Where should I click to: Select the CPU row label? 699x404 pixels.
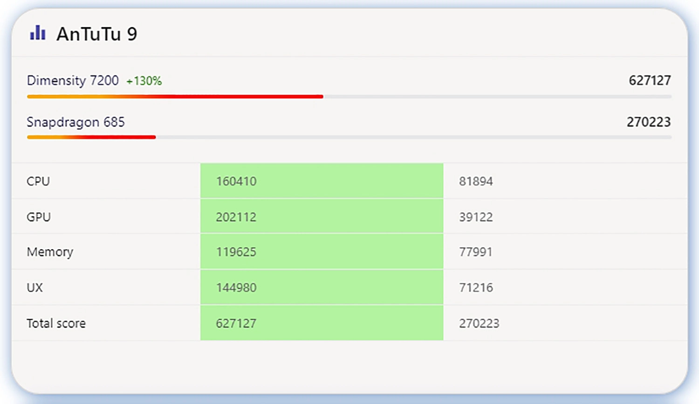point(38,181)
